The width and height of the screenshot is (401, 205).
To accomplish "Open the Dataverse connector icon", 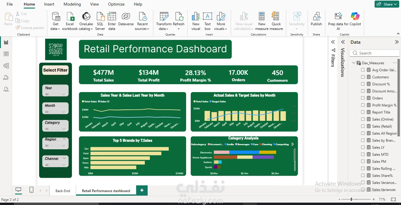I will [x=126, y=16].
